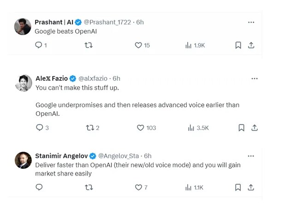Reply to Prashant's Google beats OpenAI tweet

(39, 45)
